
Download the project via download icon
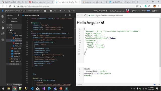[19, 15]
